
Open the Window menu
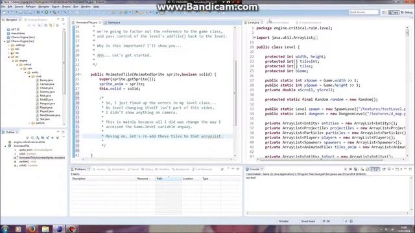(86, 6)
